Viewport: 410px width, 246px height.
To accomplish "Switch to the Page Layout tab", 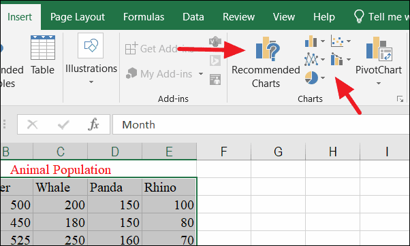I will [78, 17].
